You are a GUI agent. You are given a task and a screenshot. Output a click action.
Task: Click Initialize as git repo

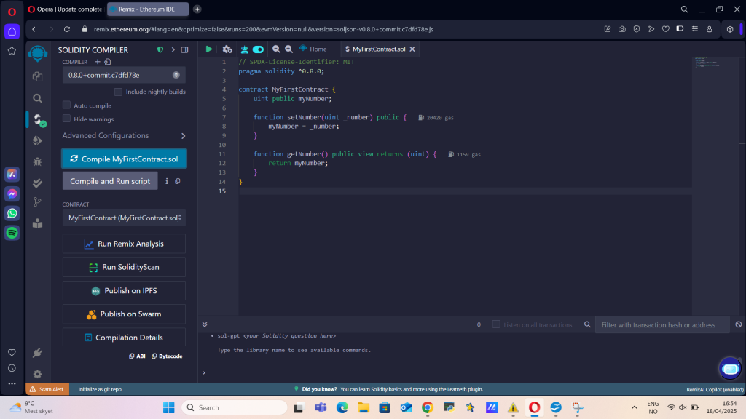pyautogui.click(x=100, y=389)
